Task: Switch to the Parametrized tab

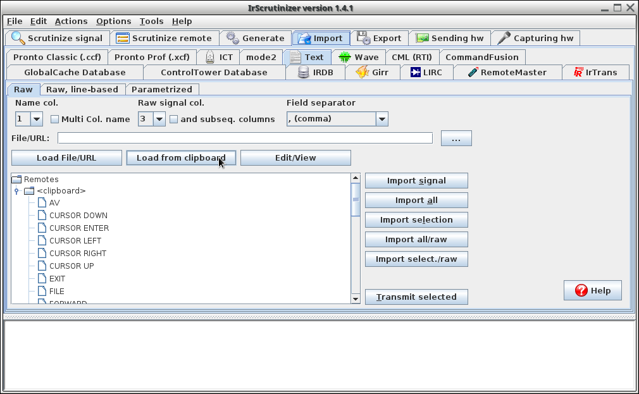Action: click(161, 89)
